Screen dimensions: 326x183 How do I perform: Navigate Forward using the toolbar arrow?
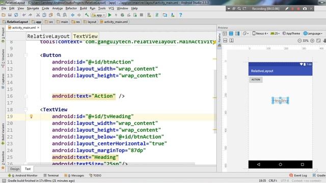click(x=79, y=15)
